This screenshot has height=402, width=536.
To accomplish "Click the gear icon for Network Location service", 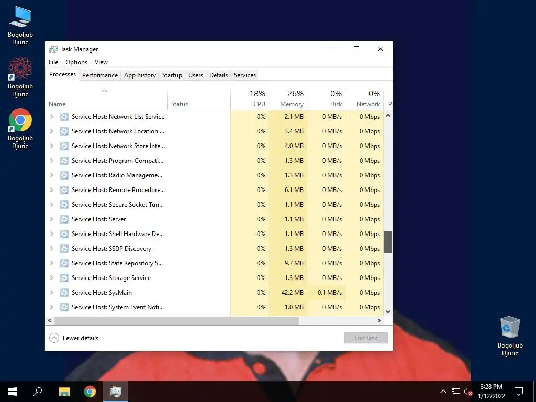I will (x=64, y=131).
